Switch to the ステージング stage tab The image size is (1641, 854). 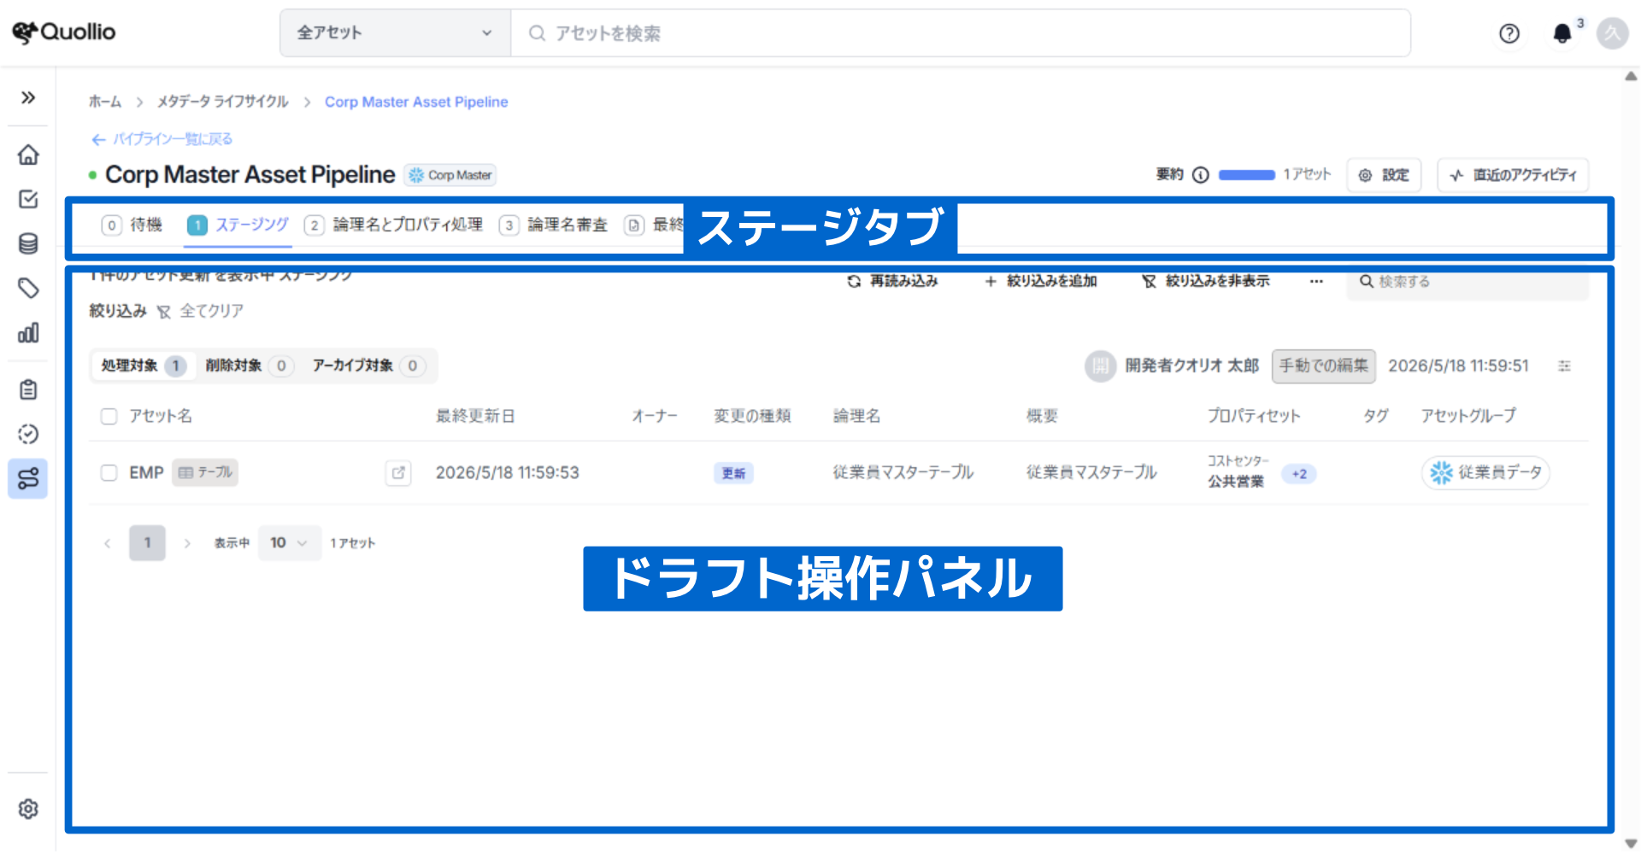click(x=238, y=225)
